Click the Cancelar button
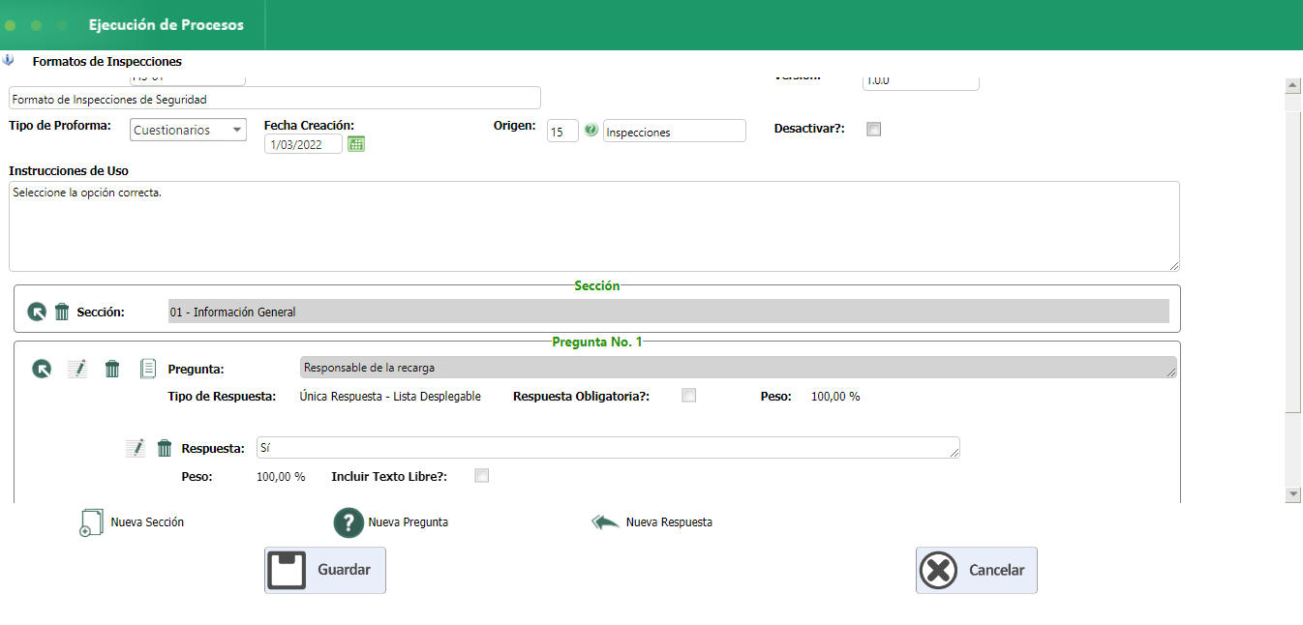This screenshot has height=625, width=1303. (977, 570)
